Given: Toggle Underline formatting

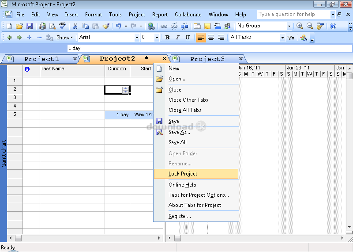Looking at the screenshot, I should coord(188,38).
